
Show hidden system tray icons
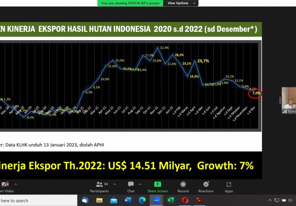click(x=270, y=200)
